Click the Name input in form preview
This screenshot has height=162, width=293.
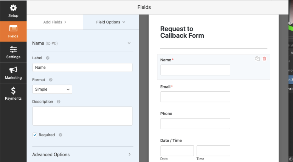pos(195,70)
